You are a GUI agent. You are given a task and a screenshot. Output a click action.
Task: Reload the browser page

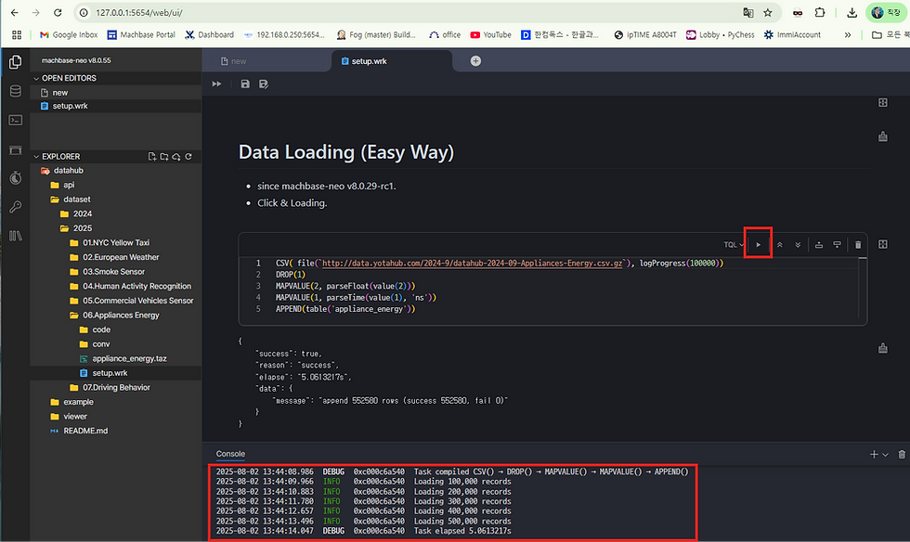click(58, 13)
